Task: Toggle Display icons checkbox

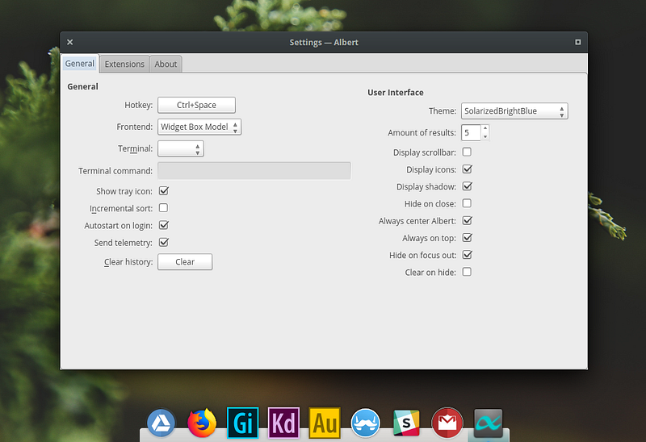Action: click(x=468, y=169)
